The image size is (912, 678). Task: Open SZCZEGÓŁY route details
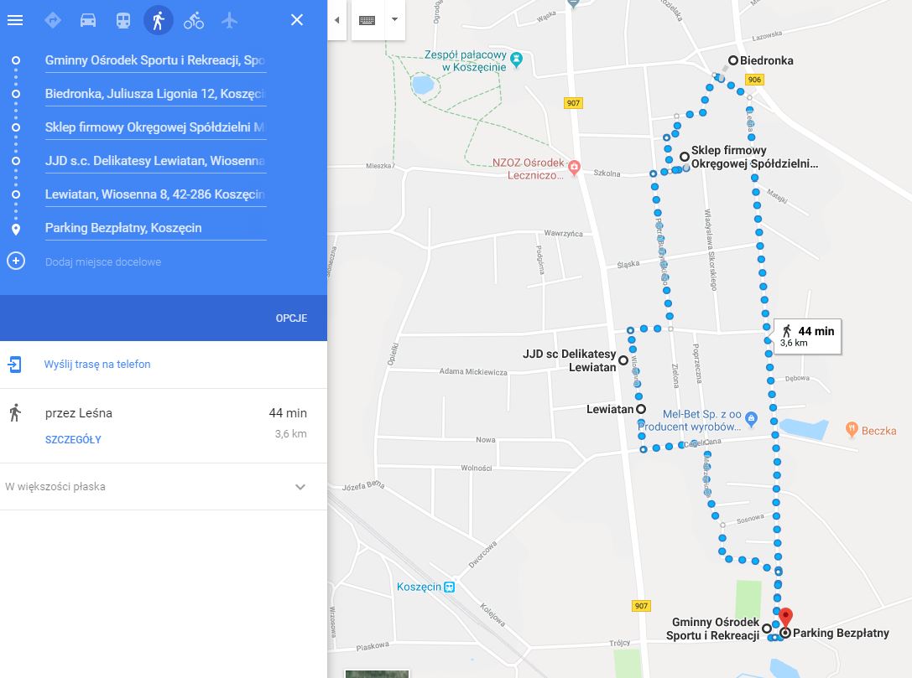pyautogui.click(x=73, y=440)
